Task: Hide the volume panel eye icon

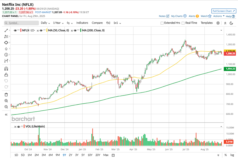Action: coord(18,127)
